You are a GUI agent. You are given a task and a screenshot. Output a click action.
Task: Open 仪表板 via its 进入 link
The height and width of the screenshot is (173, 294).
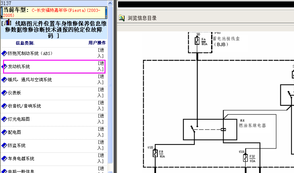[101, 92]
